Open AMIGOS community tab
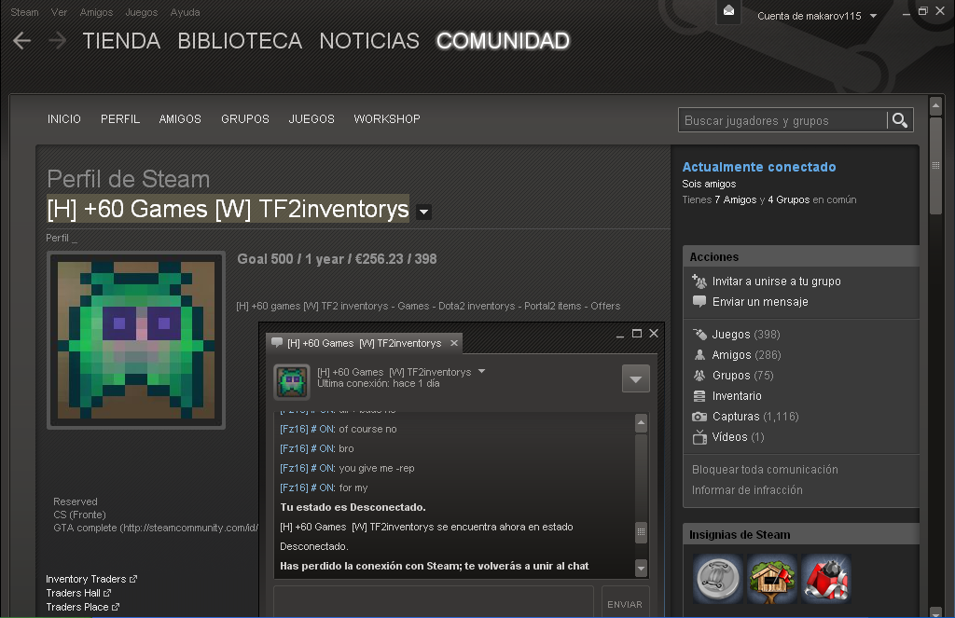 click(180, 119)
